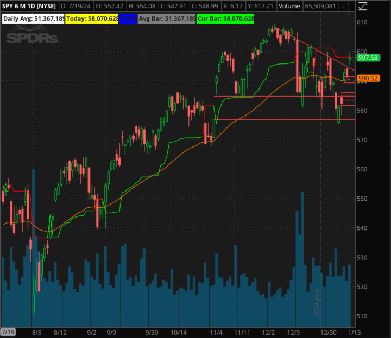Click the 9/30 date on time axis
Image resolution: width=391 pixels, height=338 pixels.
[x=152, y=333]
